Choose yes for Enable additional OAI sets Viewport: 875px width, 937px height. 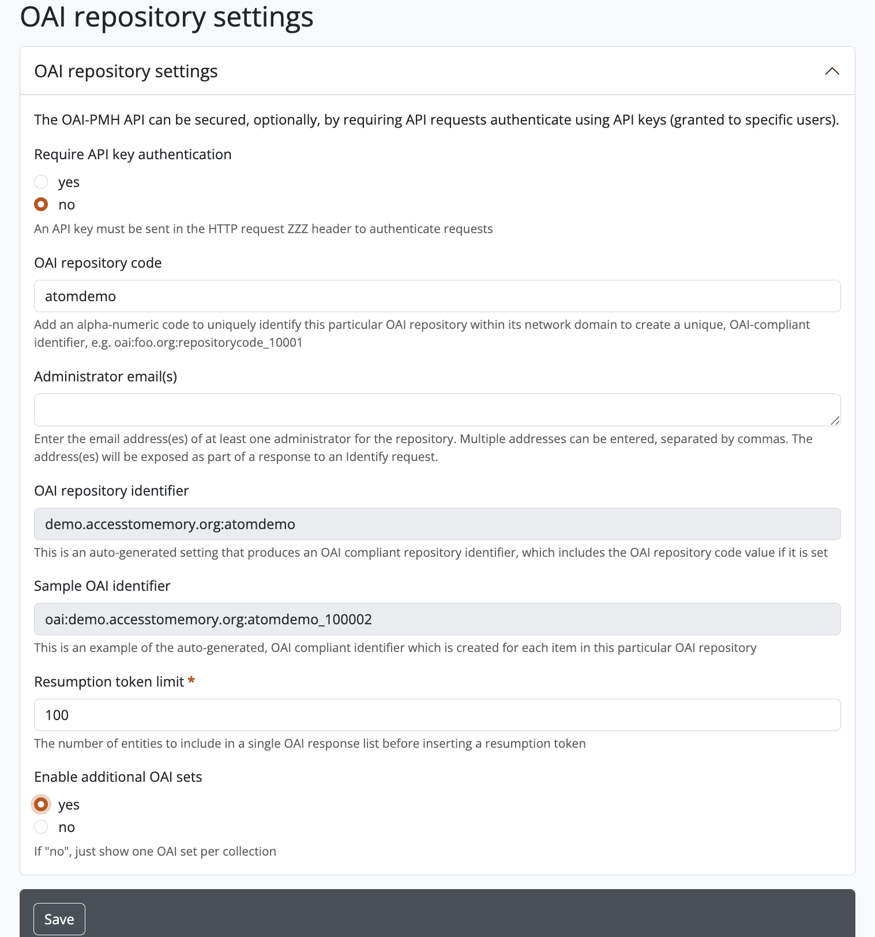click(41, 804)
